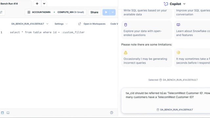Click the Share button
The width and height of the screenshot is (210, 118).
click(x=94, y=12)
